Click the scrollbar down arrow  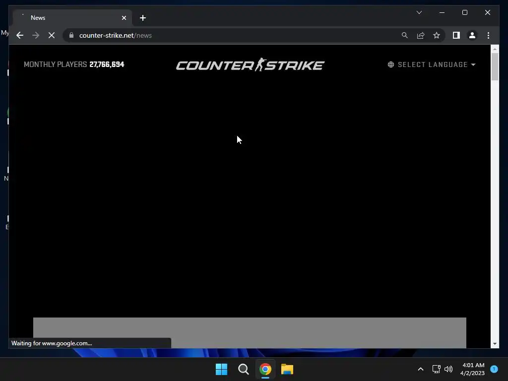(495, 344)
